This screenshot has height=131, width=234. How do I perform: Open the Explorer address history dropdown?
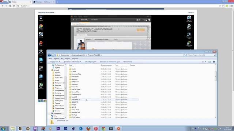coord(182,55)
